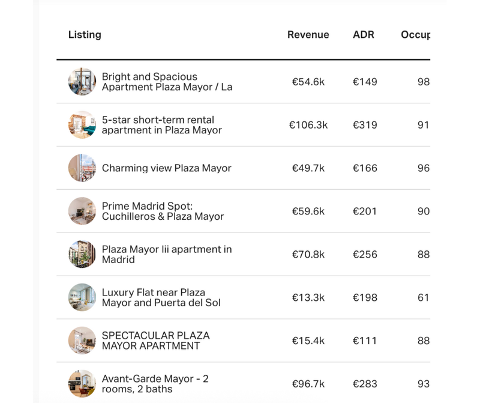
Task: Click the 5-star short-term rental thumbnail image
Action: click(82, 125)
